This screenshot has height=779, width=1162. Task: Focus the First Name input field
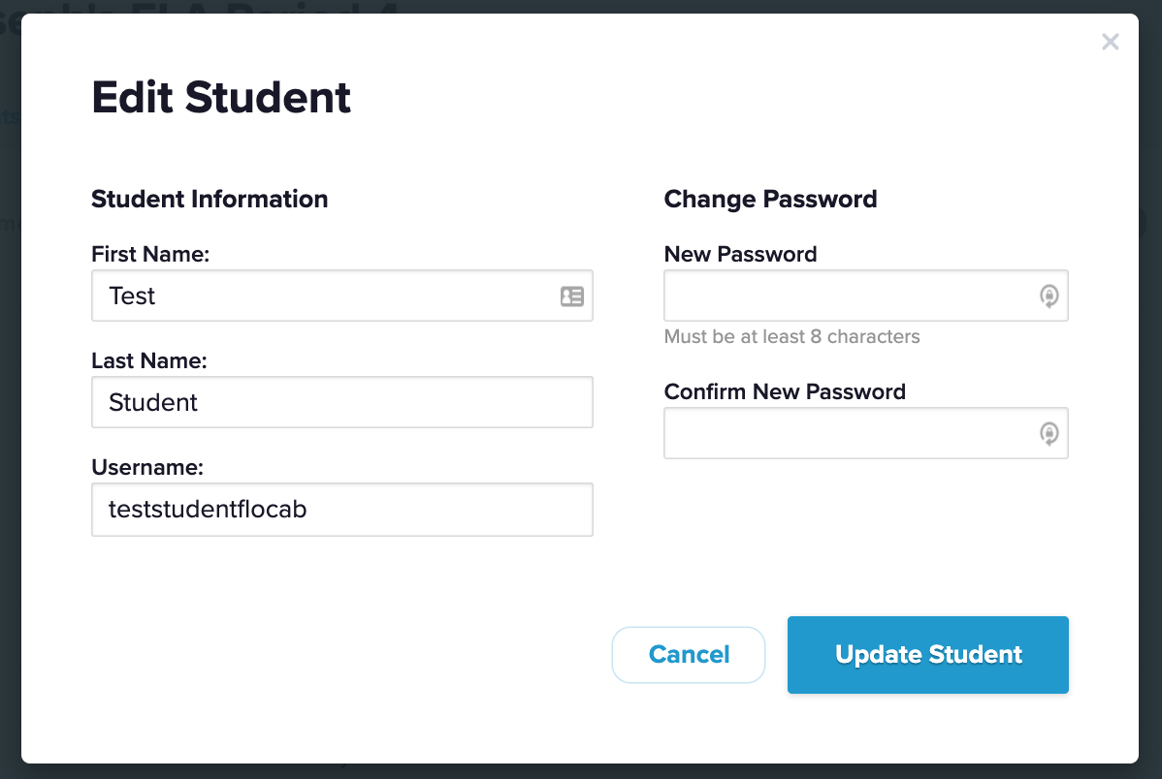click(x=320, y=296)
